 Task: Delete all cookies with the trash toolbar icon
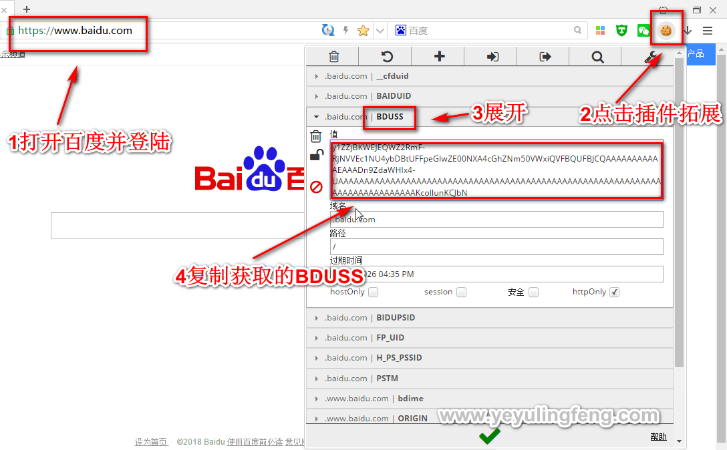[334, 57]
